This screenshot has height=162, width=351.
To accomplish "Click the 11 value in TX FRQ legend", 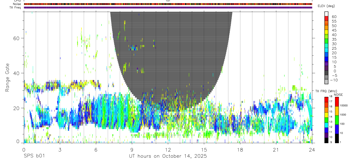I will point(330,132).
